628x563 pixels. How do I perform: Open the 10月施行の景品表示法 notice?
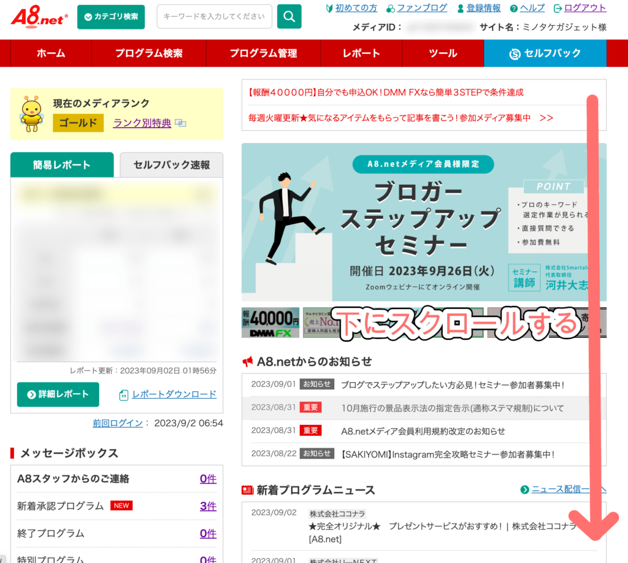coord(453,408)
